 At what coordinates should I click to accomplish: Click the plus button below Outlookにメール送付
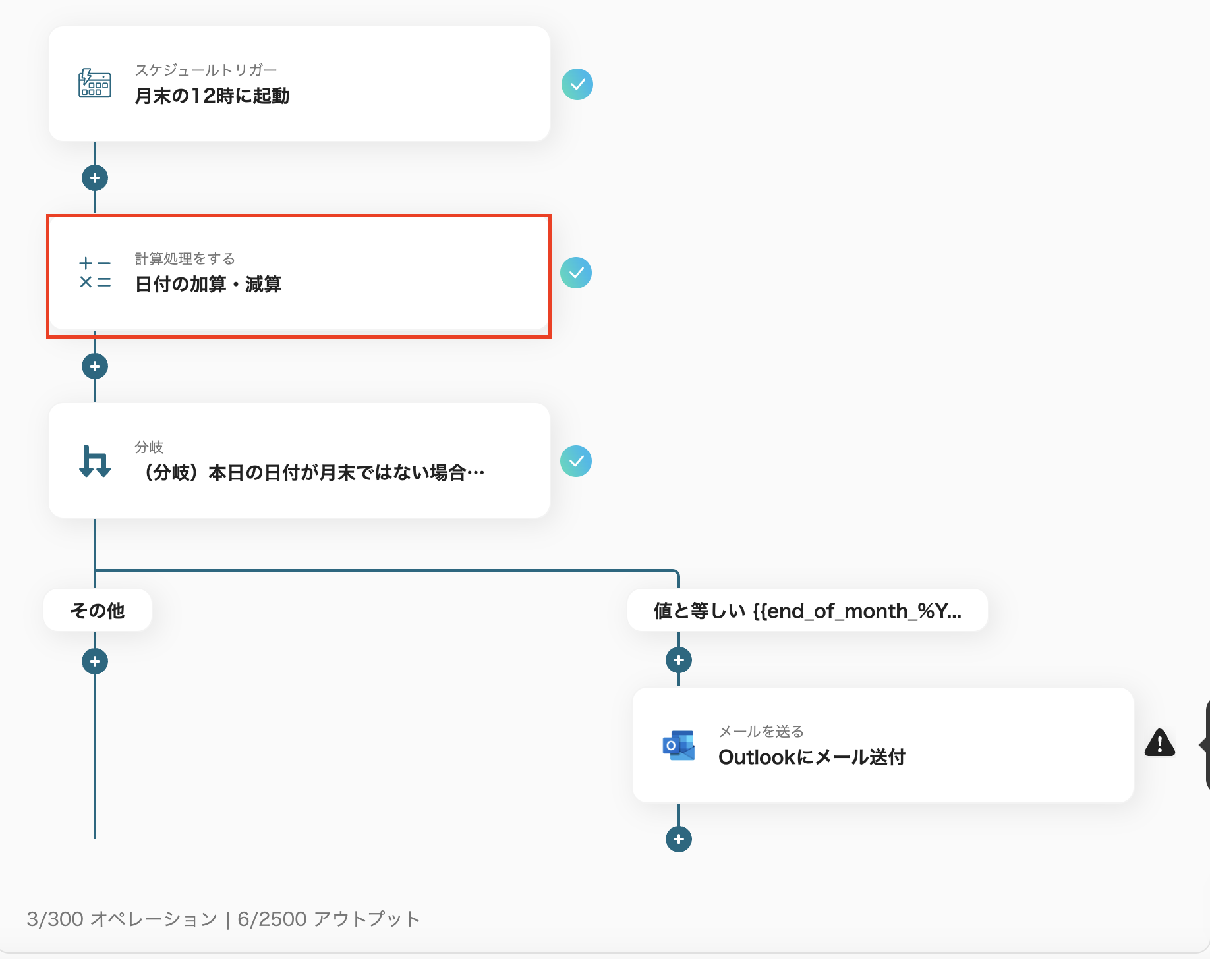[678, 839]
